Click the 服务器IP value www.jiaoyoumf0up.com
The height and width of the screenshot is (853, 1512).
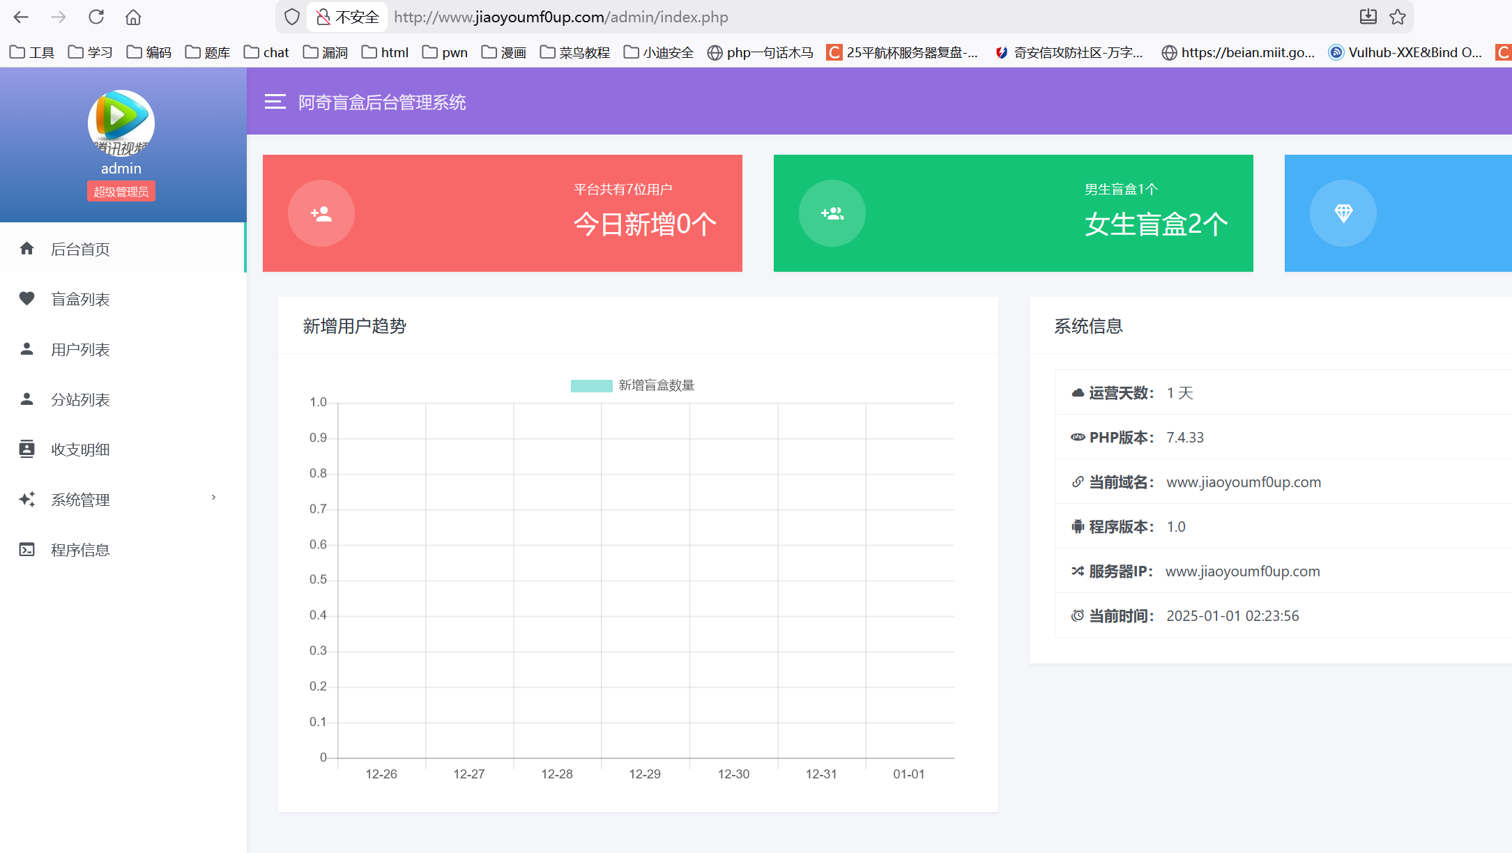coord(1243,571)
